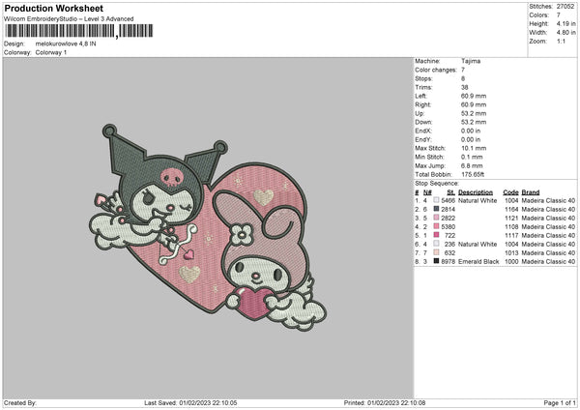
Task: Click the Min Stitch value 0.1 mm
Action: click(x=472, y=158)
